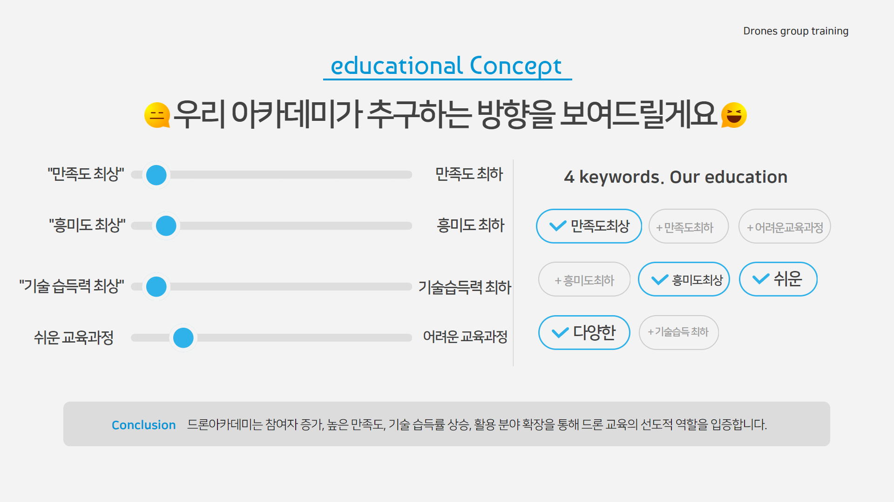Enable the 기술습득 최하 keyword chip
Image resolution: width=894 pixels, height=502 pixels.
tap(679, 332)
